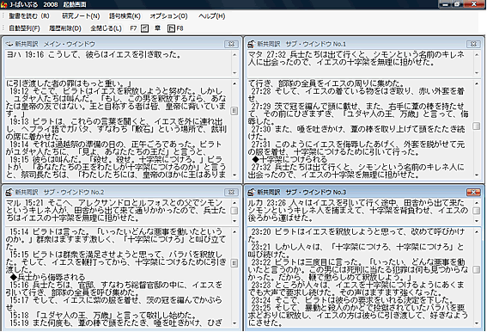Click verse 19:15 in main window
Image resolution: width=487 pixels, height=332 pixels.
[x=116, y=167]
